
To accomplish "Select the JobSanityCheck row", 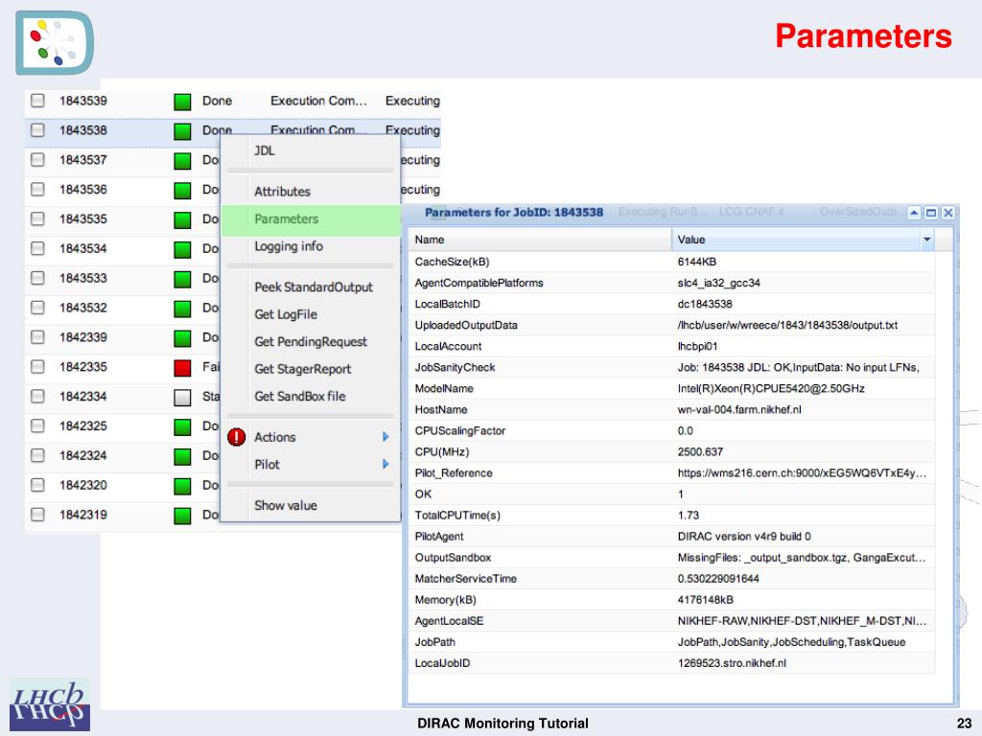I will point(671,367).
